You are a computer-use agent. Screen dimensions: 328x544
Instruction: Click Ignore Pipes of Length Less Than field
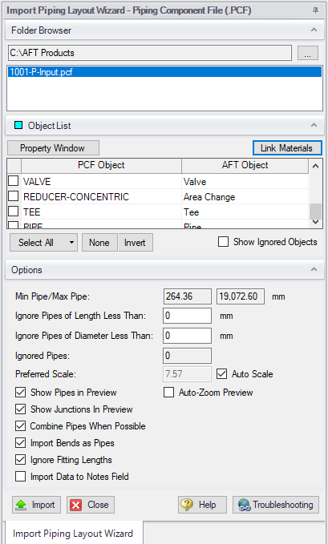click(187, 316)
